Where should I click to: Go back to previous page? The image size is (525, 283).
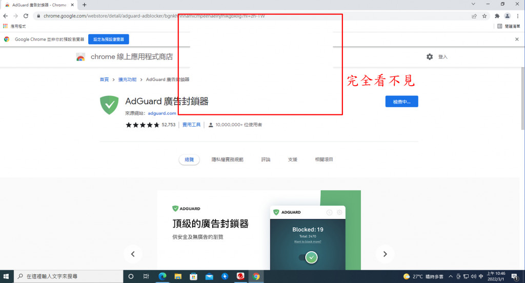tap(5, 16)
